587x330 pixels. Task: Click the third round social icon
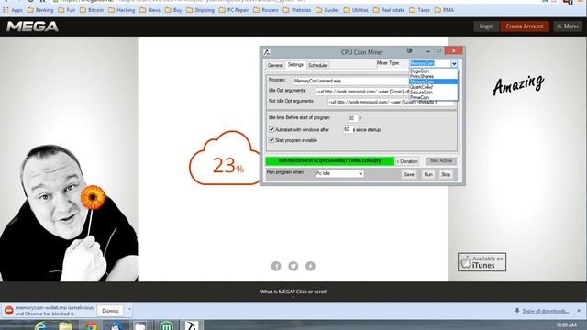click(310, 266)
